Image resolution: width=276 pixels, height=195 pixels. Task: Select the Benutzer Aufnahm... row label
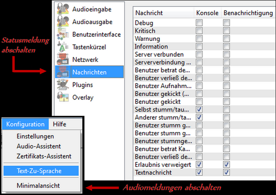pos(163,86)
